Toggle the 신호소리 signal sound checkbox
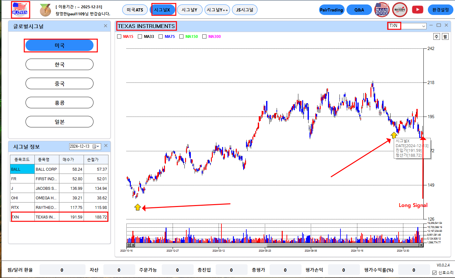This screenshot has height=278, width=455. 435,273
